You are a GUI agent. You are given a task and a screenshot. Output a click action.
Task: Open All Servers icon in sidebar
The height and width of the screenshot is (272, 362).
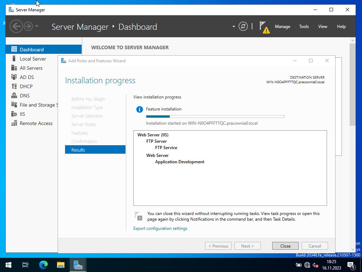14,68
